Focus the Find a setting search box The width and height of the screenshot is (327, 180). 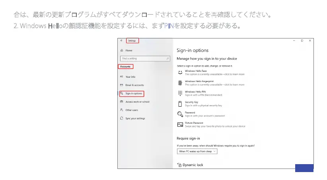pos(145,59)
